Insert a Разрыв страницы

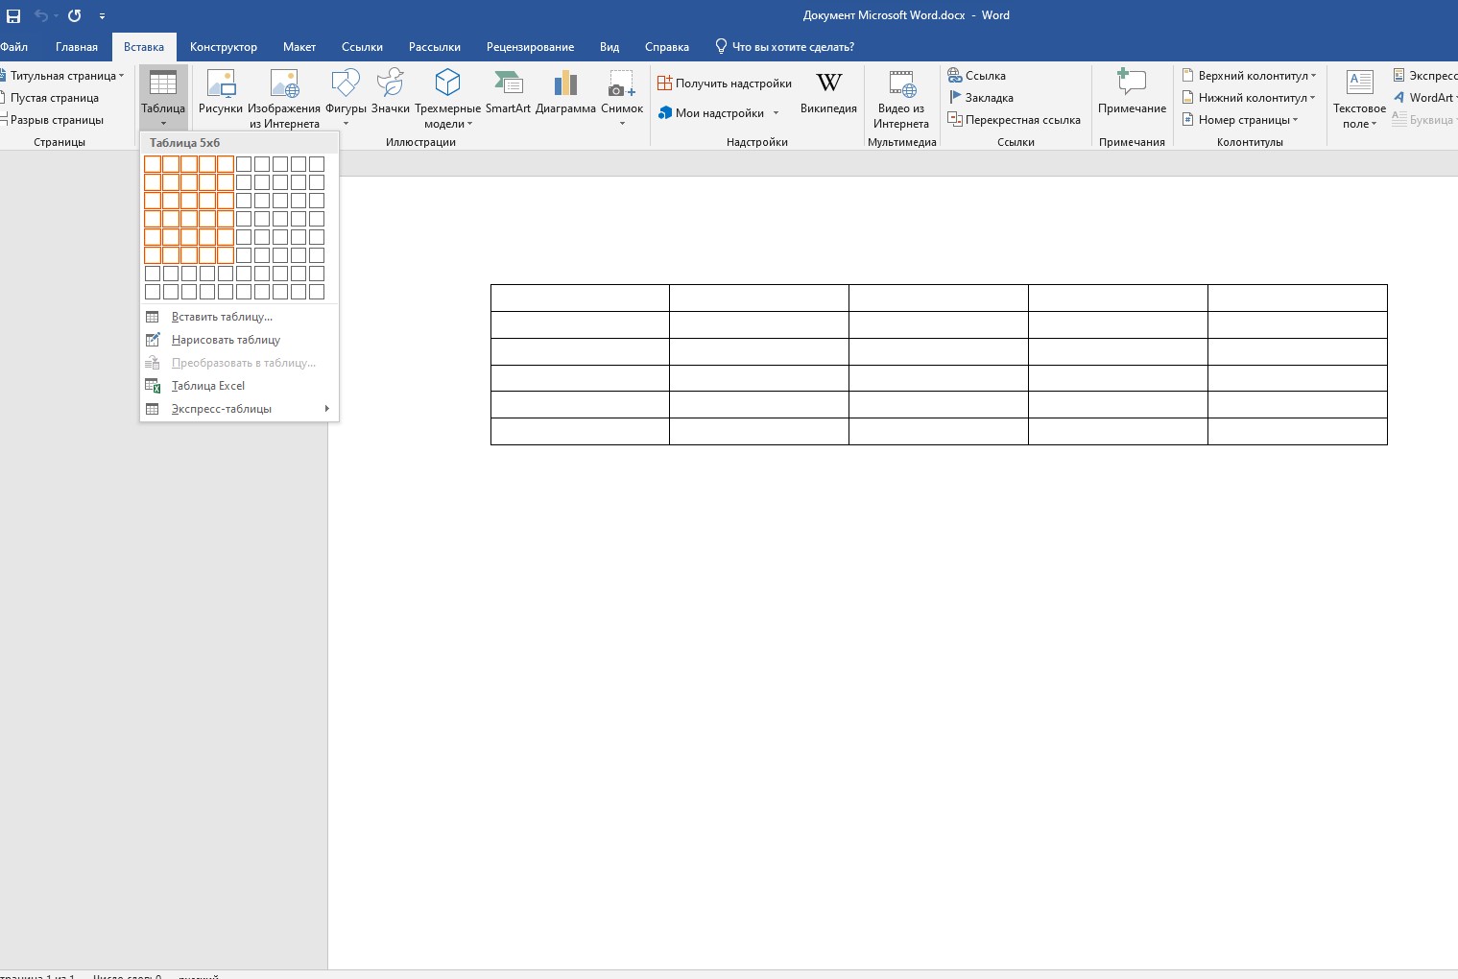(x=54, y=120)
